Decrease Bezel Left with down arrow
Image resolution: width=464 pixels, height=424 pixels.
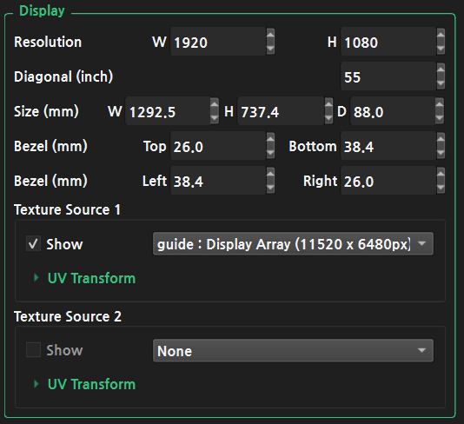(x=270, y=187)
